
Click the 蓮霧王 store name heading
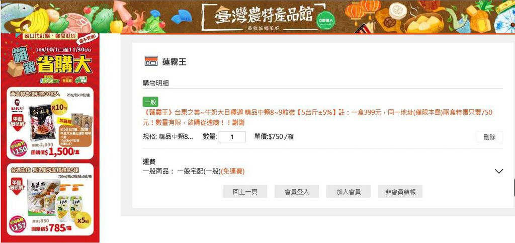(x=174, y=61)
